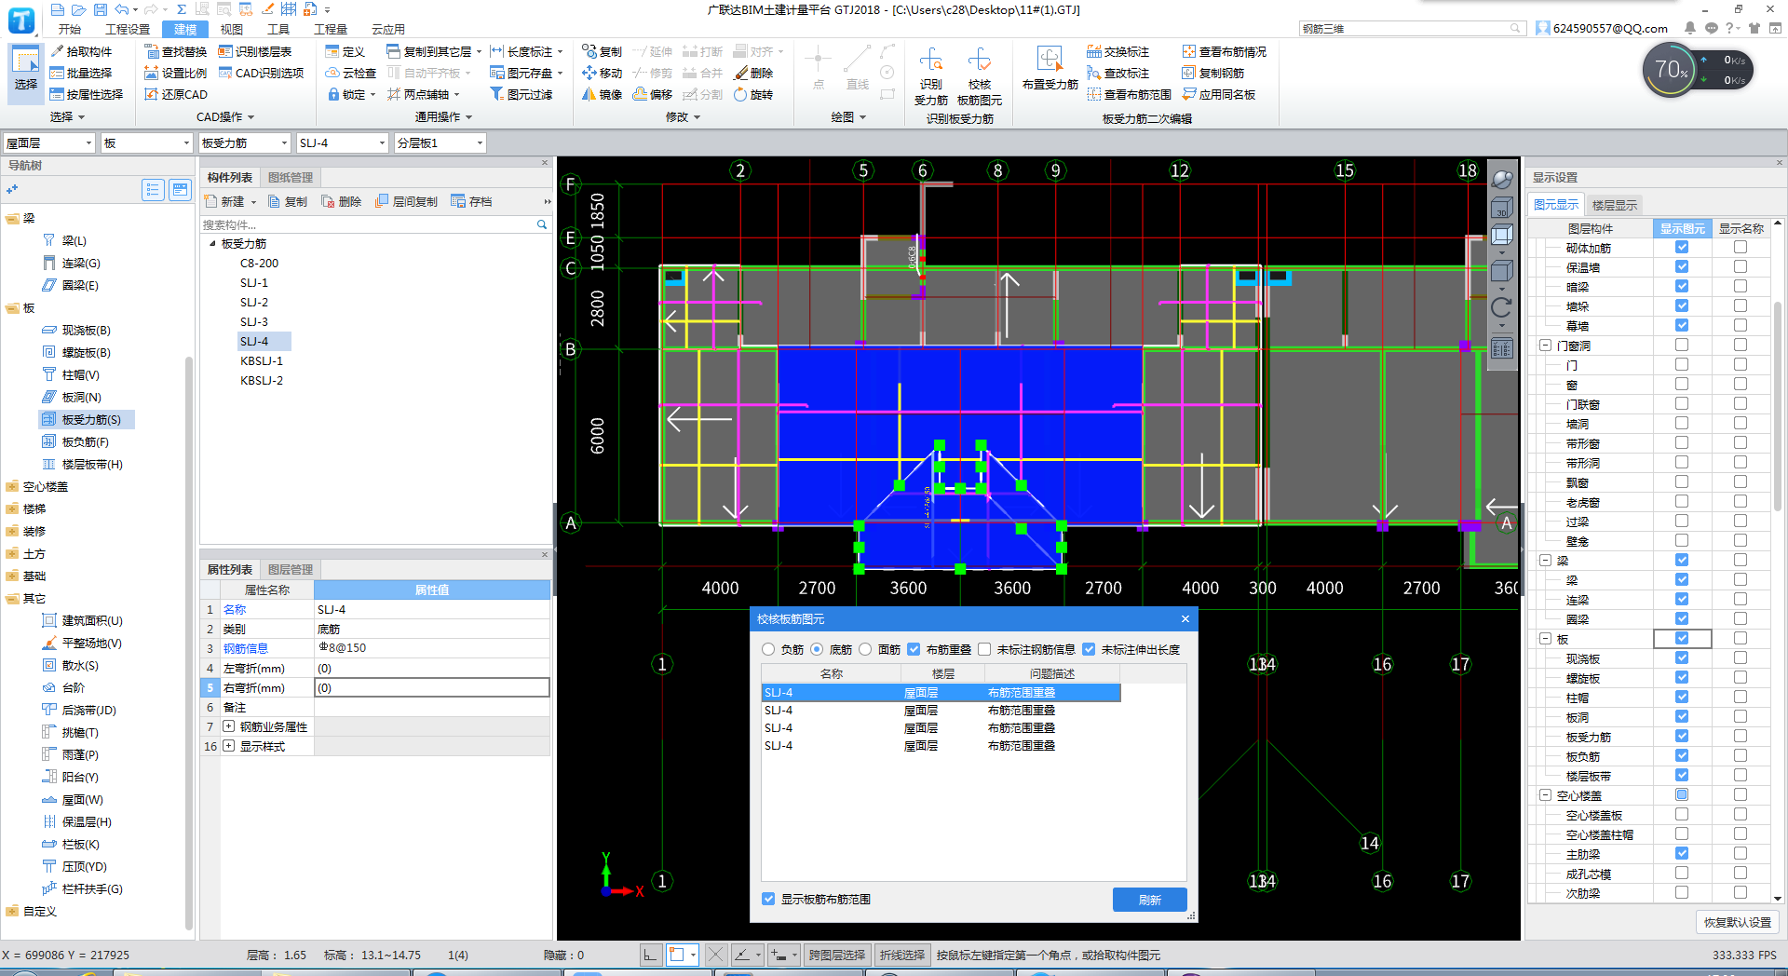1788x976 pixels.
Task: Click 层间复制 copy between floors
Action: [x=406, y=201]
